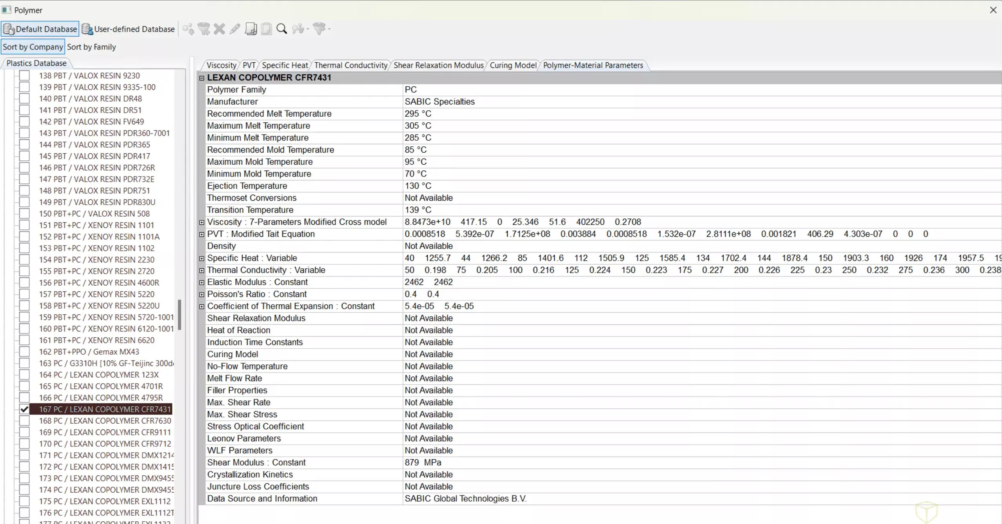
Task: Check 175 PC LEXAN COPOLYMER EXL1112
Action: coord(24,501)
